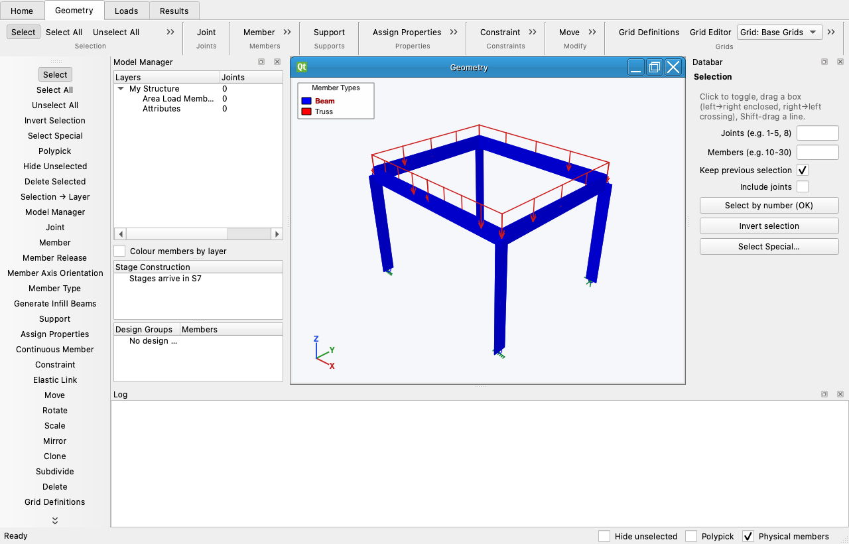Click Joint in the ribbon
This screenshot has height=544, width=849.
pos(206,32)
